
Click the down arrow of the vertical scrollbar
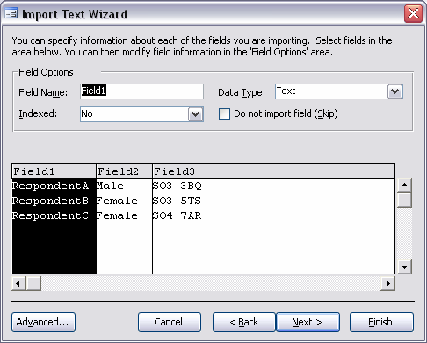tap(404, 266)
